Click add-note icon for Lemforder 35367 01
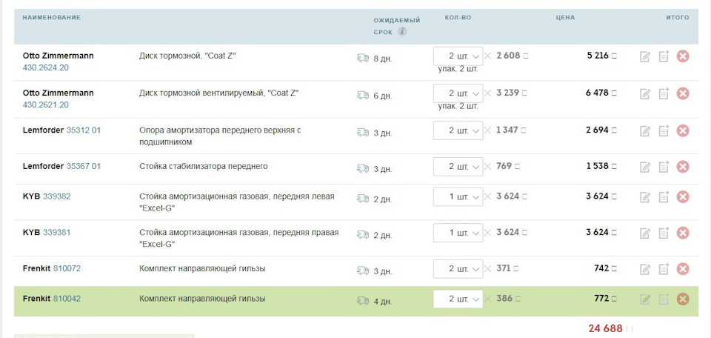 pyautogui.click(x=664, y=167)
